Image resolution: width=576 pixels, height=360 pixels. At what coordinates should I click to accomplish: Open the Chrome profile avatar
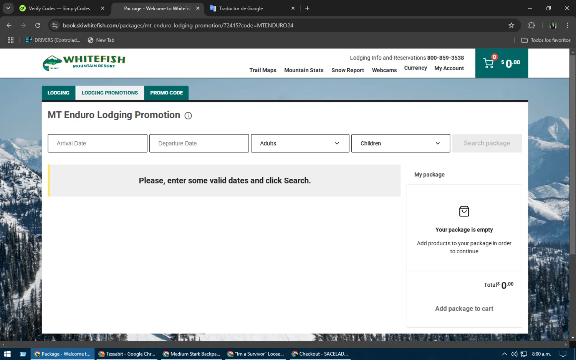pos(553,25)
